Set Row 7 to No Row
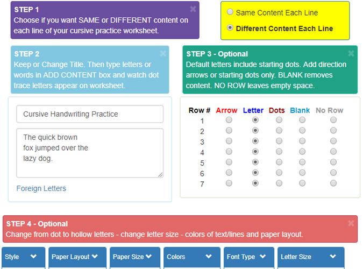Image resolution: width=363 pixels, height=269 pixels. [x=333, y=183]
